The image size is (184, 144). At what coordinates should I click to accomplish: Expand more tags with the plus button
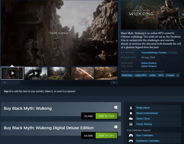tap(178, 75)
